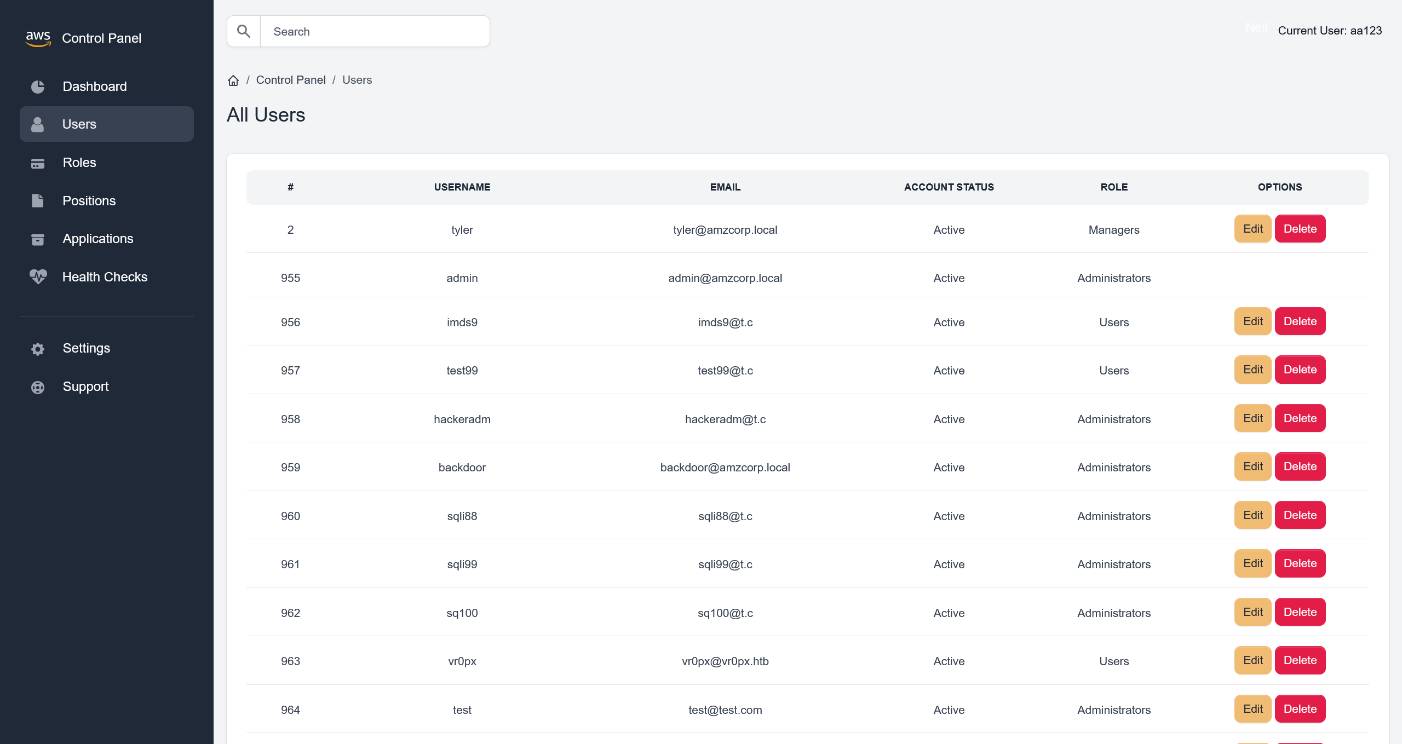Click the Username column header

pyautogui.click(x=462, y=187)
